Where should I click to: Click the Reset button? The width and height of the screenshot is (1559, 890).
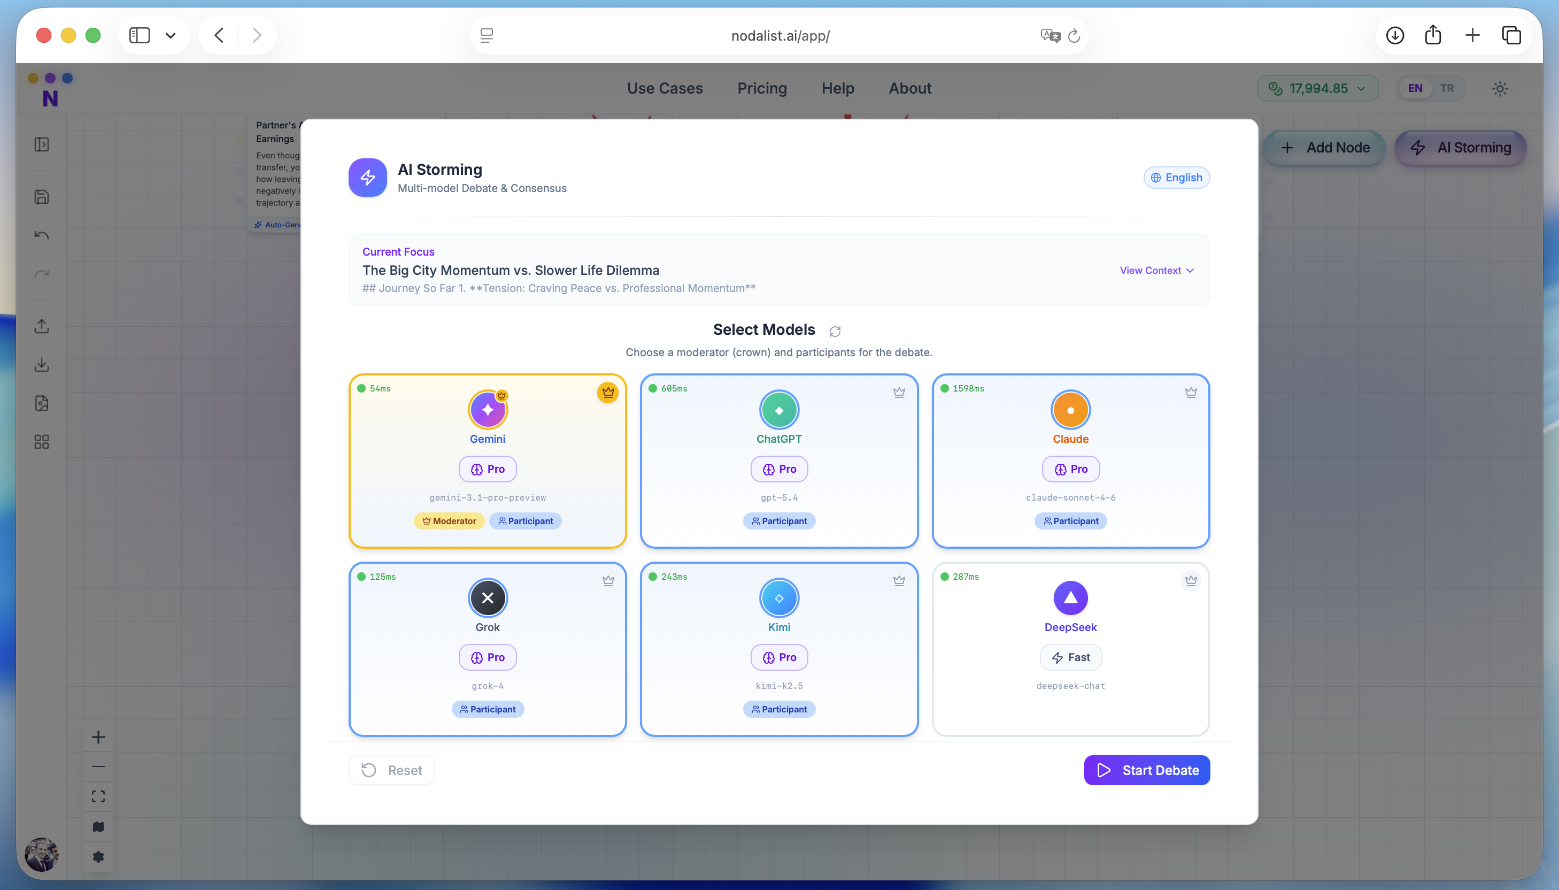[391, 770]
